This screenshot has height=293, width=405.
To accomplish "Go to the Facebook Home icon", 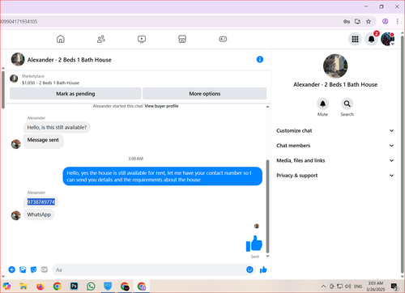I will [61, 39].
